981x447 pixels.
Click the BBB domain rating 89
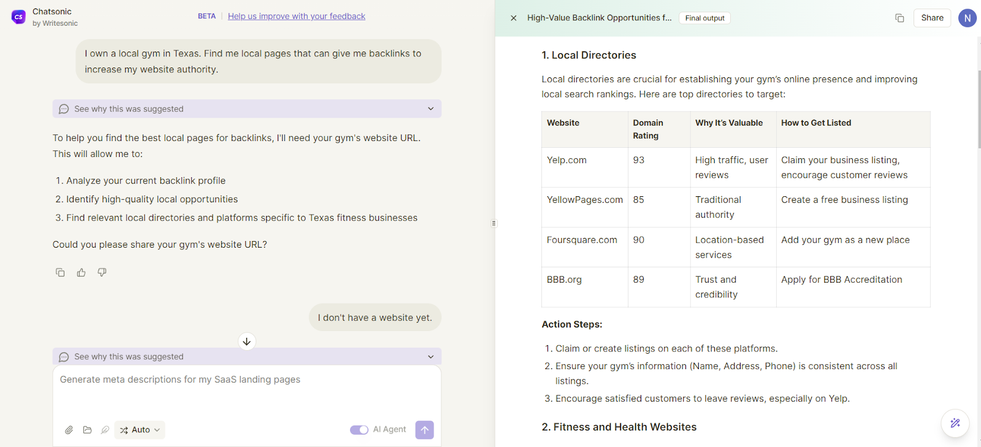pyautogui.click(x=659, y=287)
